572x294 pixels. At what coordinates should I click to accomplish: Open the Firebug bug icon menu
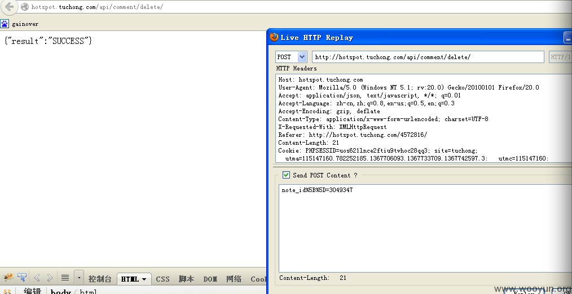pos(8,278)
